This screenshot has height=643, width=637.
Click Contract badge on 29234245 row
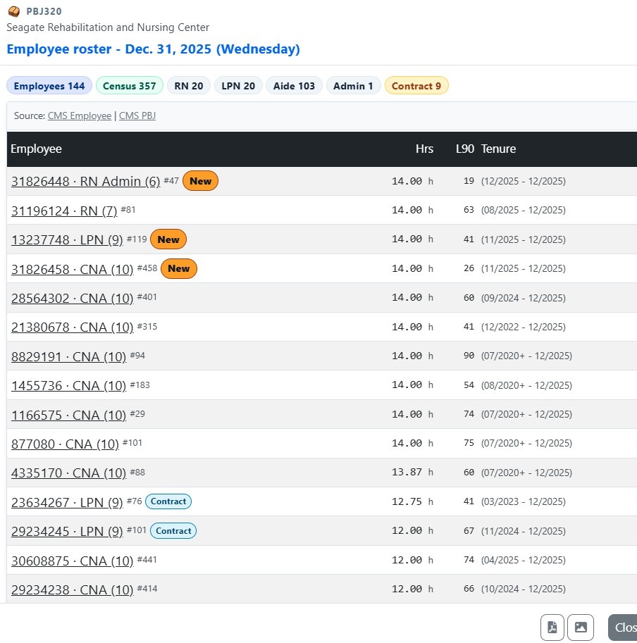pyautogui.click(x=173, y=531)
